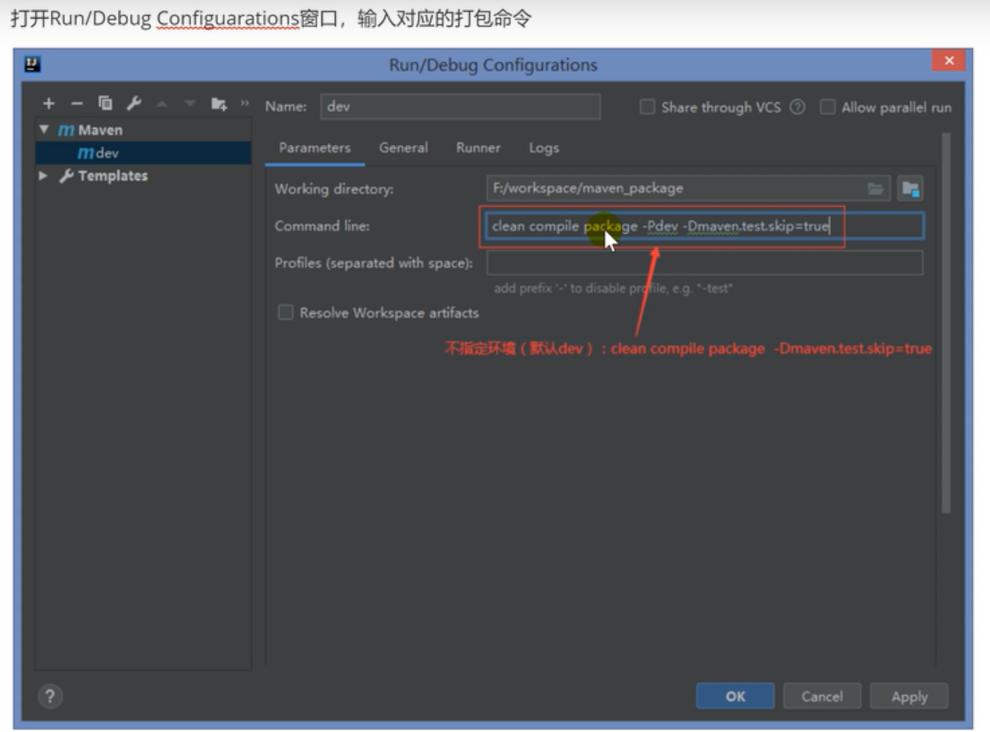Switch to the Parameters tab
This screenshot has height=732, width=990.
pos(314,148)
